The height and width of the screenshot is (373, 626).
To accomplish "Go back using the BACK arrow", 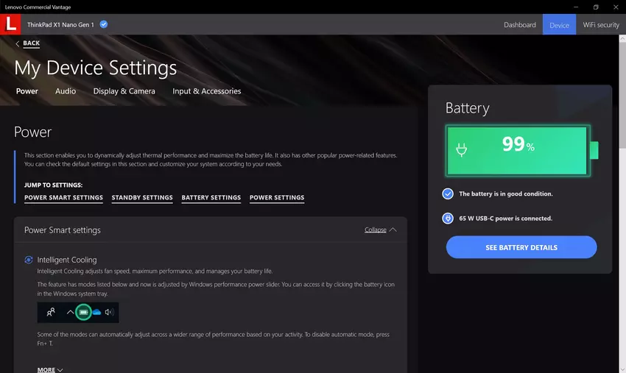I will click(27, 43).
